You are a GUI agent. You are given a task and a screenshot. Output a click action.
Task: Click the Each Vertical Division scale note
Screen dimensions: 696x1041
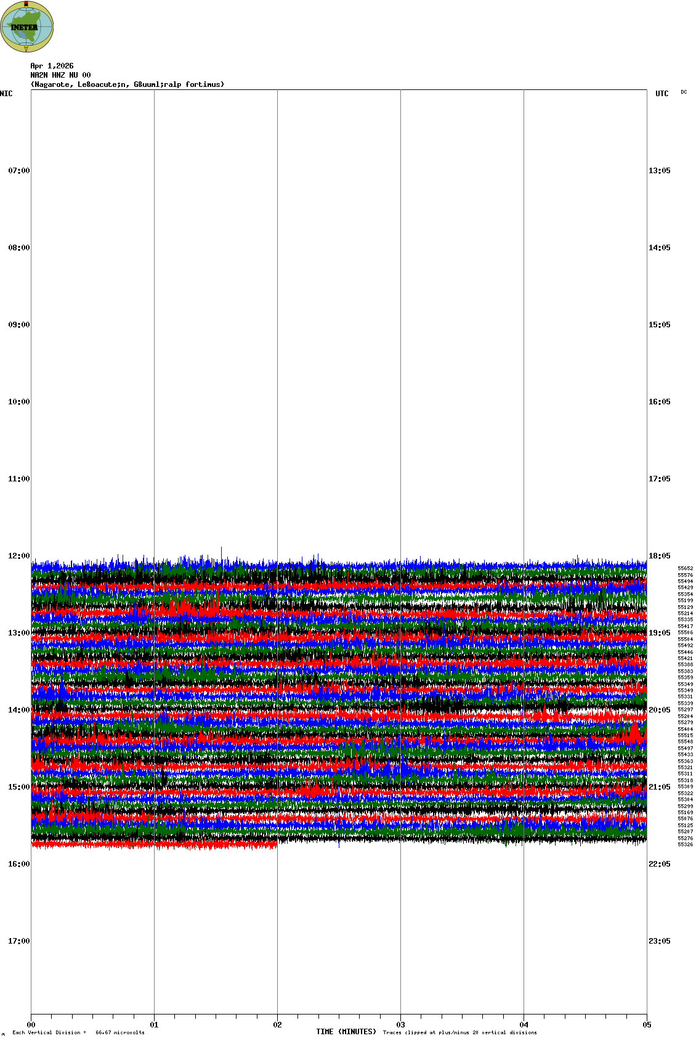tap(78, 1032)
